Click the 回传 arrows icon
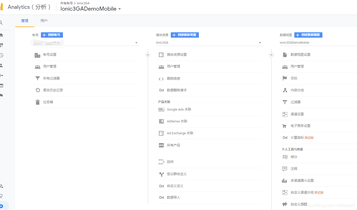Viewport: 357px width, 210px height. [x=161, y=162]
